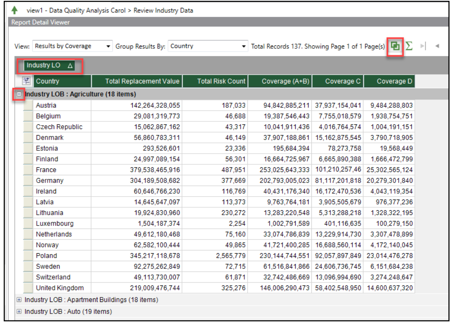Viewport: 452px width, 323px height.
Task: Click the previous page arrow icon
Action: (x=437, y=46)
